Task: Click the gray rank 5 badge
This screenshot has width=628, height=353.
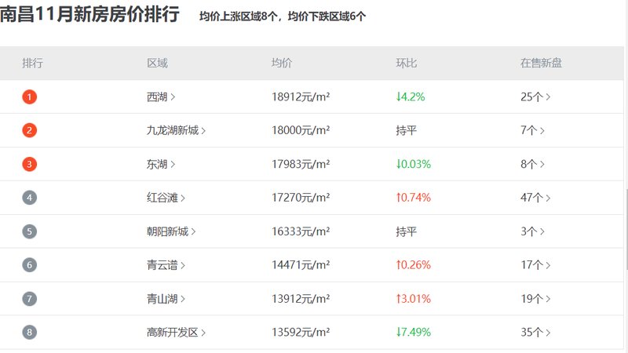Action: tap(29, 231)
